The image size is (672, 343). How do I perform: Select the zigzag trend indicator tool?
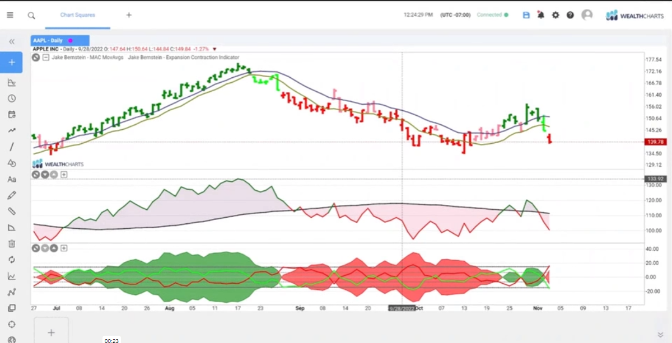(11, 130)
